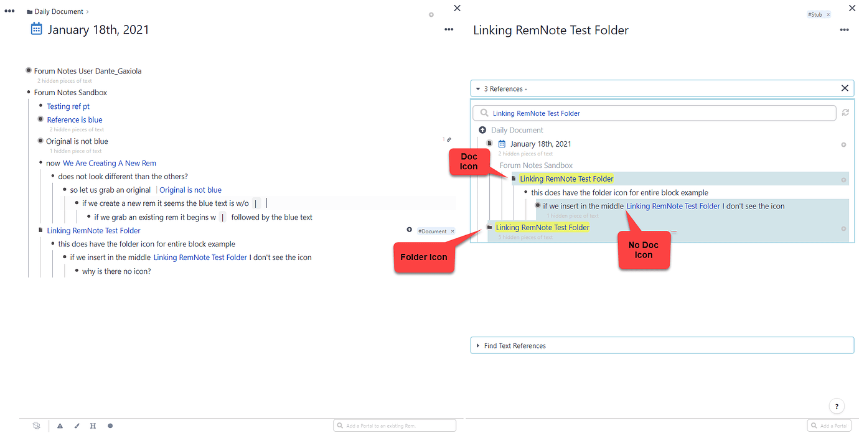Open the help question mark button
The image size is (859, 433).
pyautogui.click(x=837, y=406)
